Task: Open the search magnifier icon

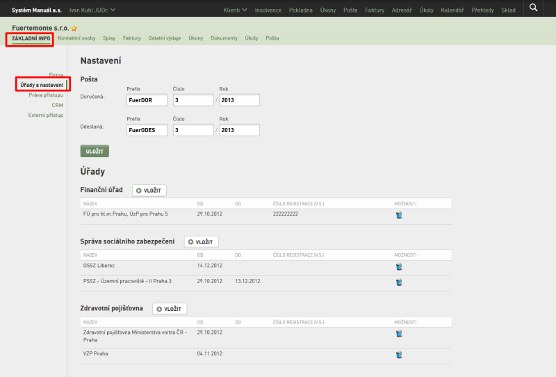Action: coord(533,8)
